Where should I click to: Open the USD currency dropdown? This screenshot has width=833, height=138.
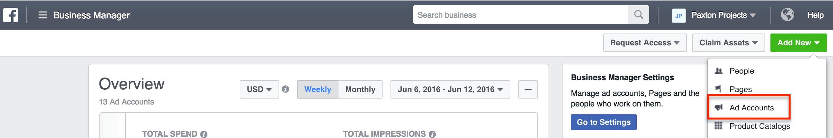coord(259,89)
